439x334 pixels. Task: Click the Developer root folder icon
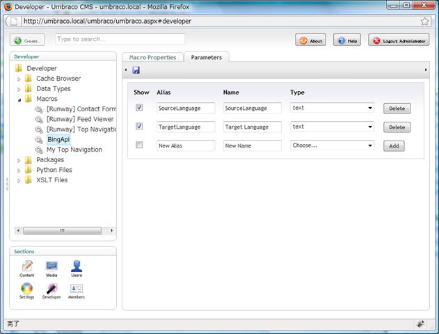[x=19, y=68]
